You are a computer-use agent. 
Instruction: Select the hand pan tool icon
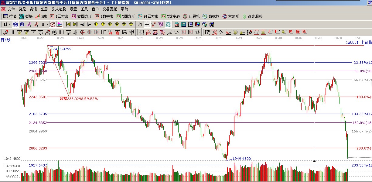(140, 24)
